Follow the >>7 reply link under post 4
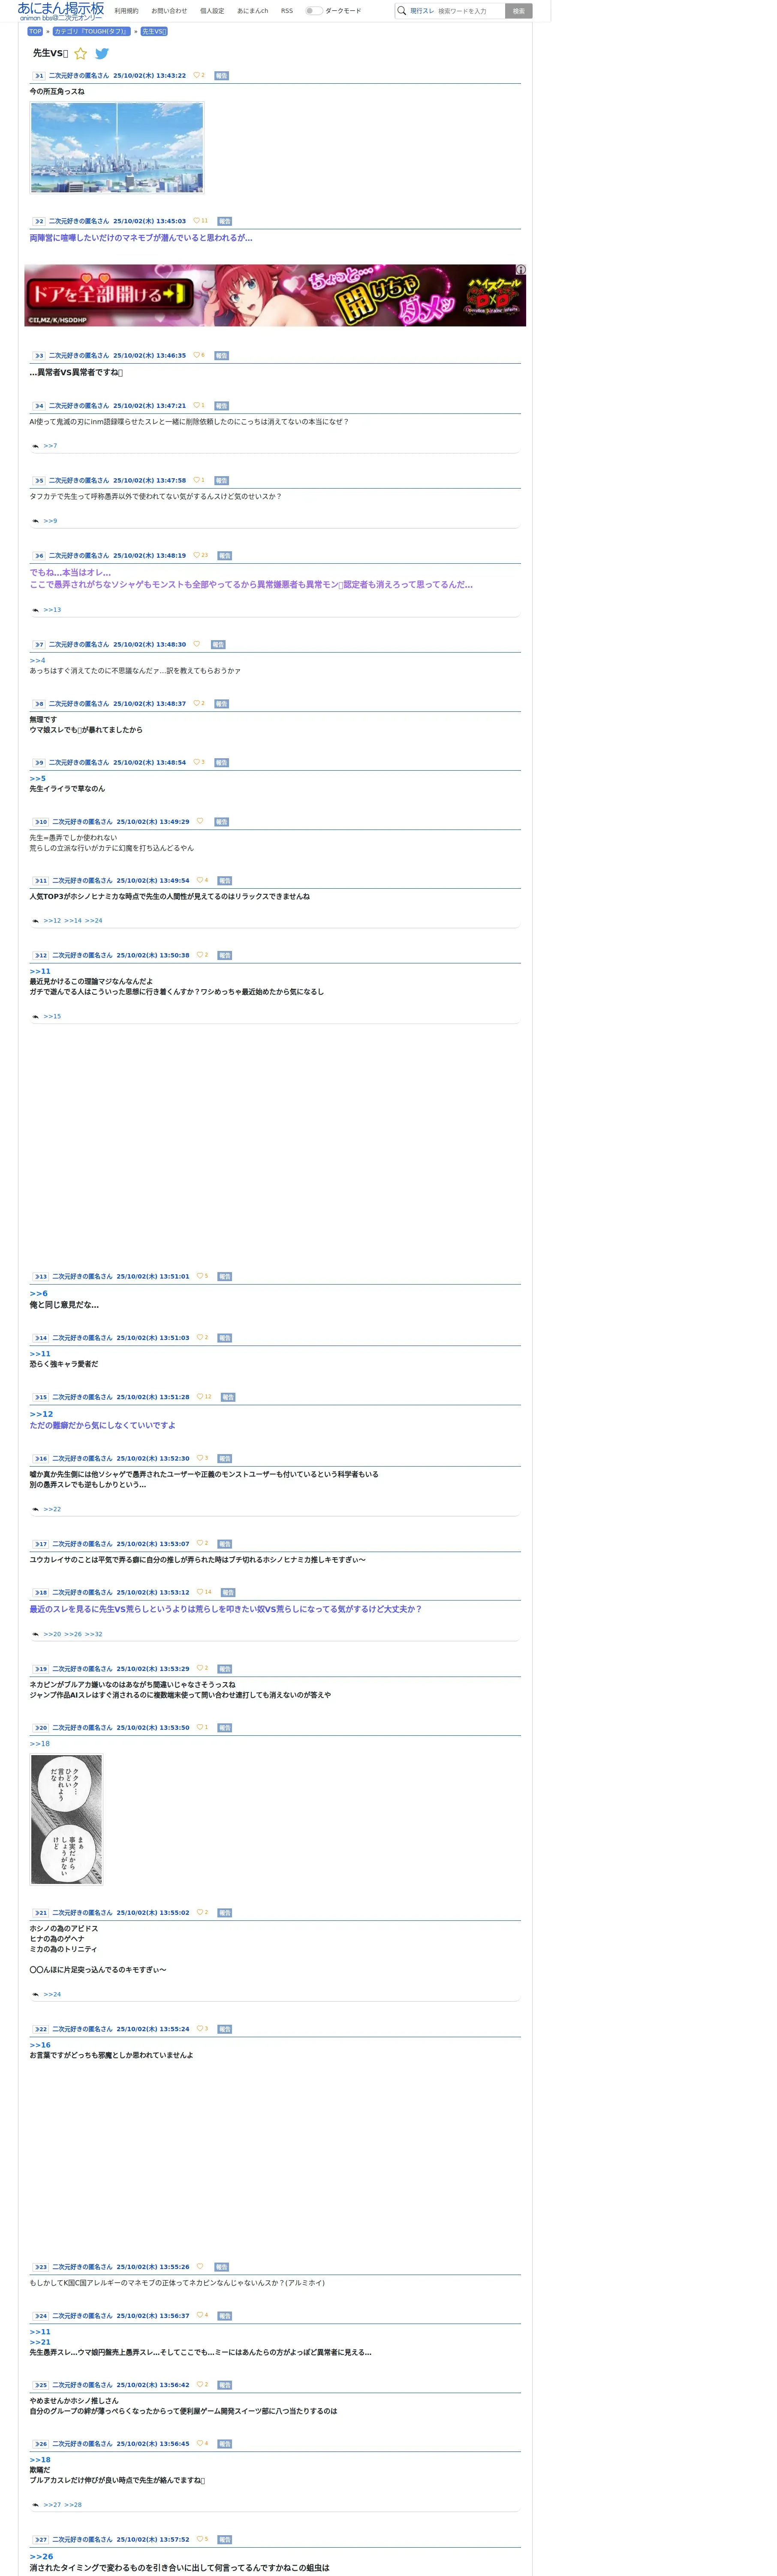 pyautogui.click(x=50, y=446)
